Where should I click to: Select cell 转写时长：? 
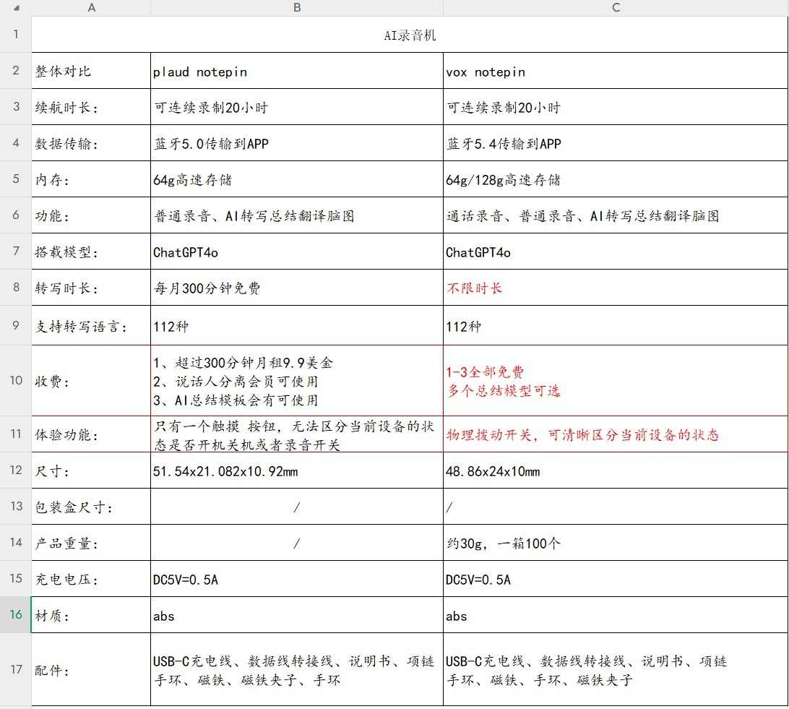(91, 288)
